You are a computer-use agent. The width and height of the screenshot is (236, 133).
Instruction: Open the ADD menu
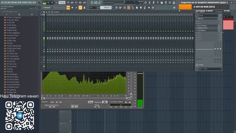coord(9,3)
